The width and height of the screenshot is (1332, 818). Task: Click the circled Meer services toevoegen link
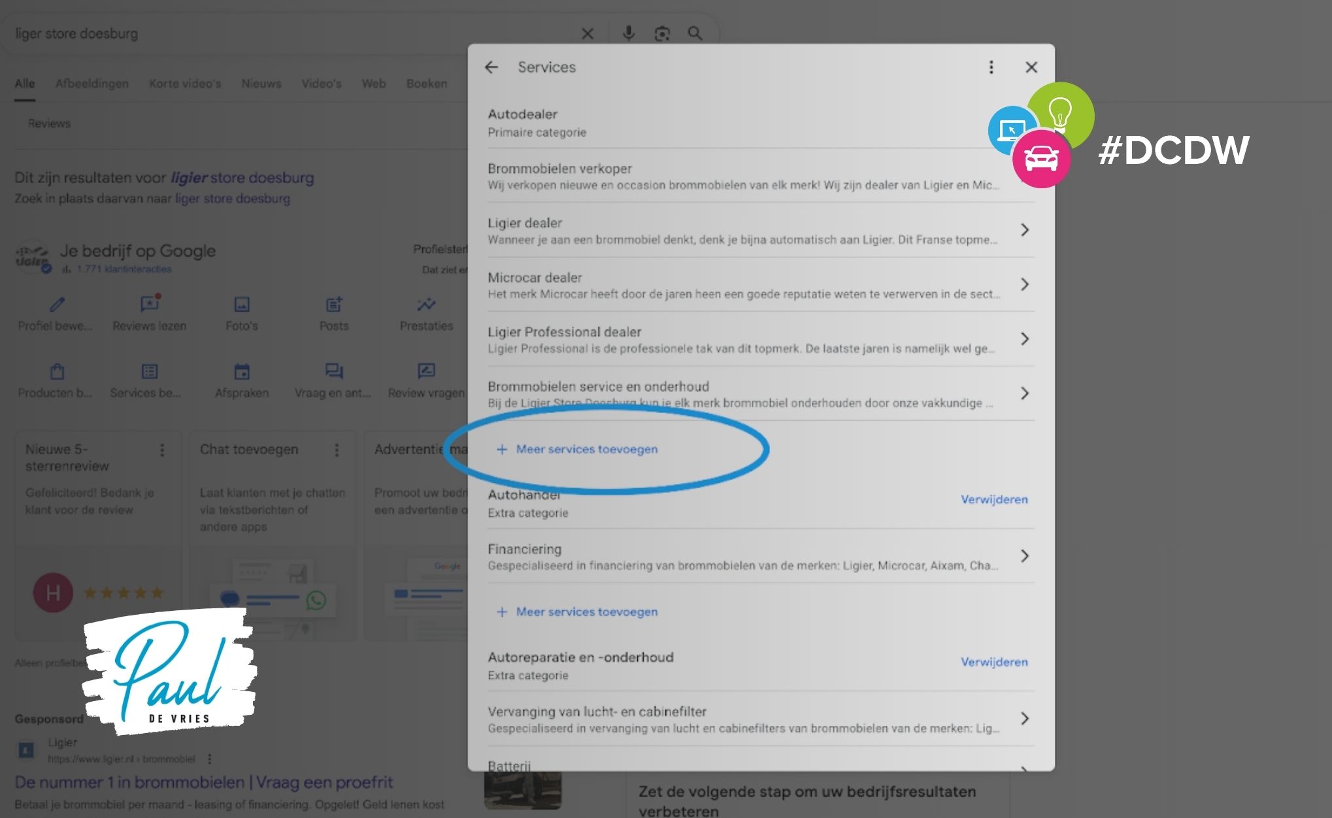(x=586, y=450)
